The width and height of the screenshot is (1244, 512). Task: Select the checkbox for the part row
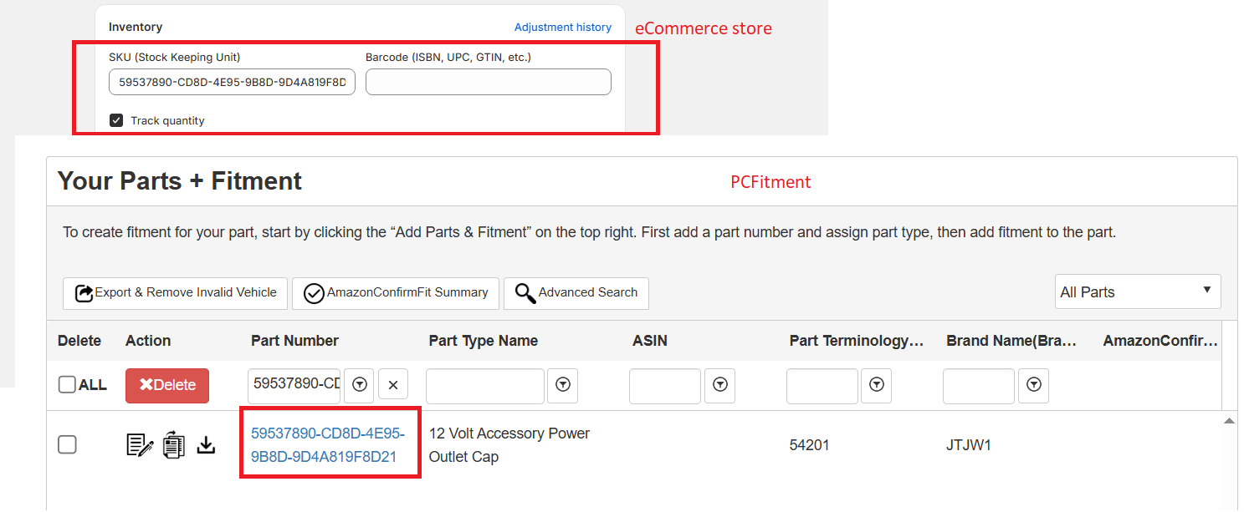coord(67,444)
